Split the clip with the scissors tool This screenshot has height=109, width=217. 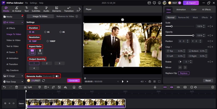pyautogui.click(x=28, y=87)
